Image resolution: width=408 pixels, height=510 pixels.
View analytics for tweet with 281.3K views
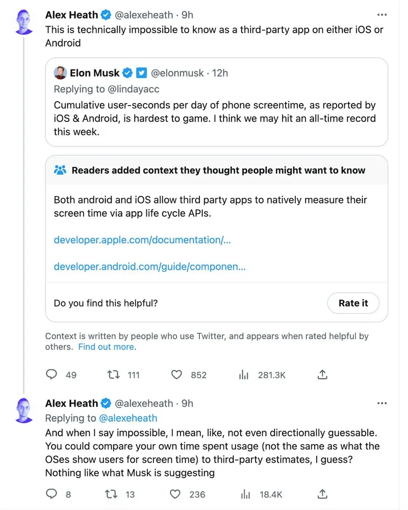pos(244,375)
